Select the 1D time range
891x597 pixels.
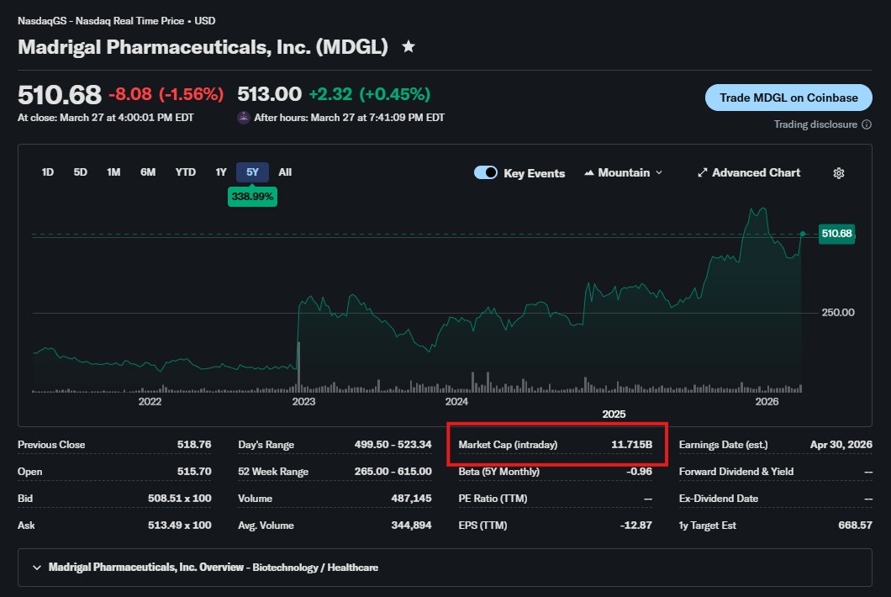pyautogui.click(x=48, y=172)
